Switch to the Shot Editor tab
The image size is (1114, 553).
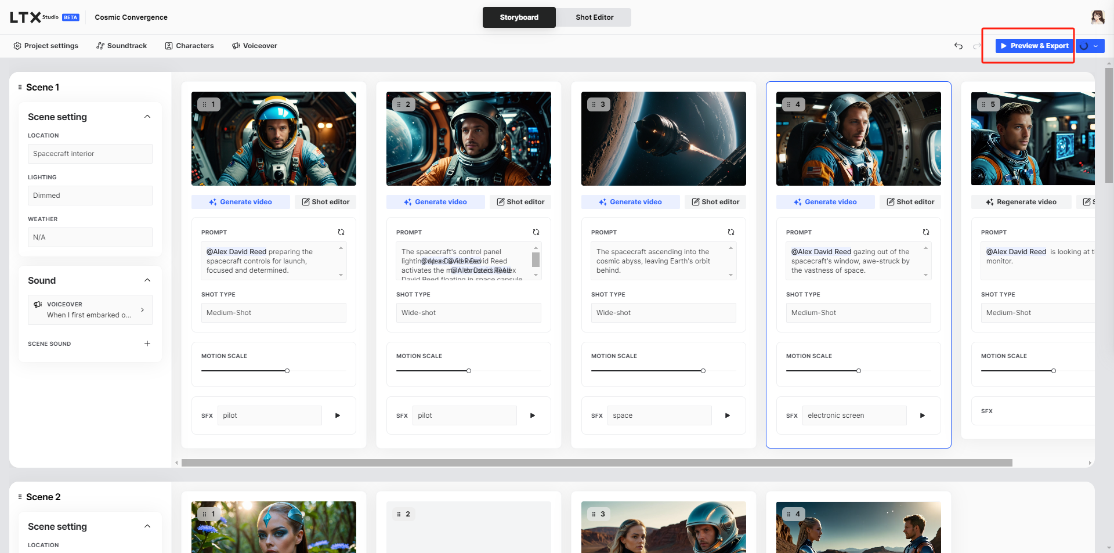pyautogui.click(x=594, y=17)
